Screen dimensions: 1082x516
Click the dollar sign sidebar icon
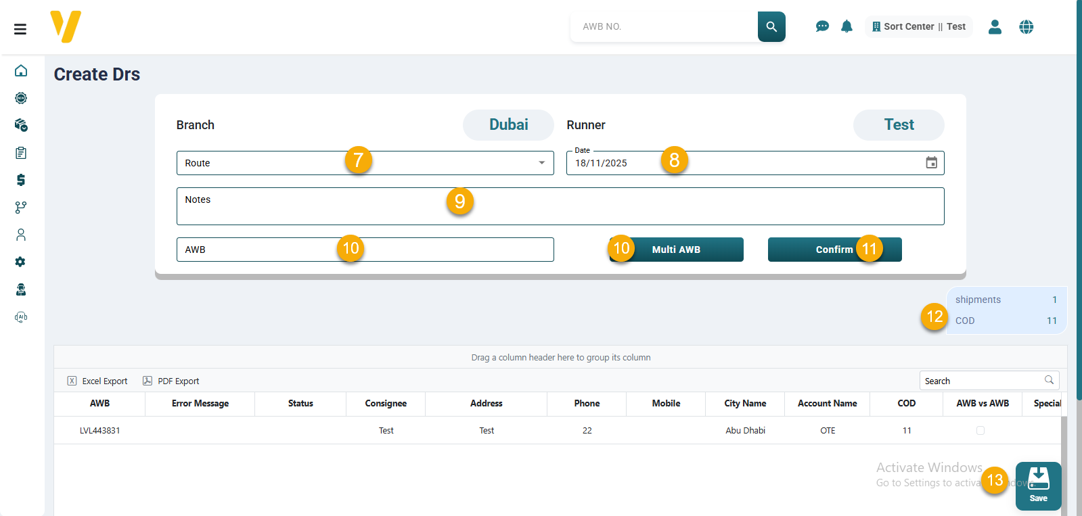[x=21, y=180]
